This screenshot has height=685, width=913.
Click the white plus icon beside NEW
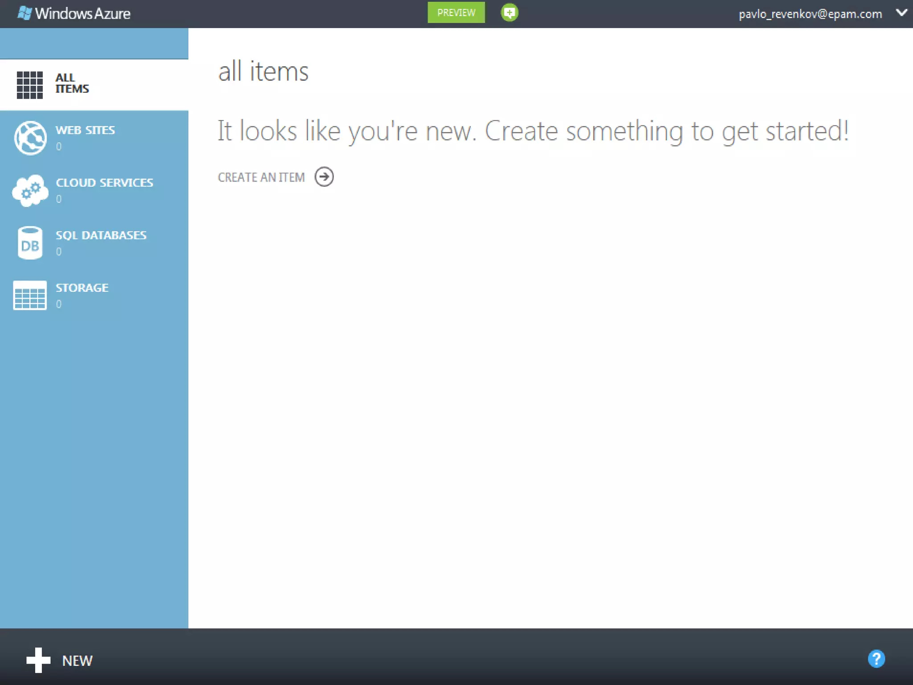coord(38,660)
